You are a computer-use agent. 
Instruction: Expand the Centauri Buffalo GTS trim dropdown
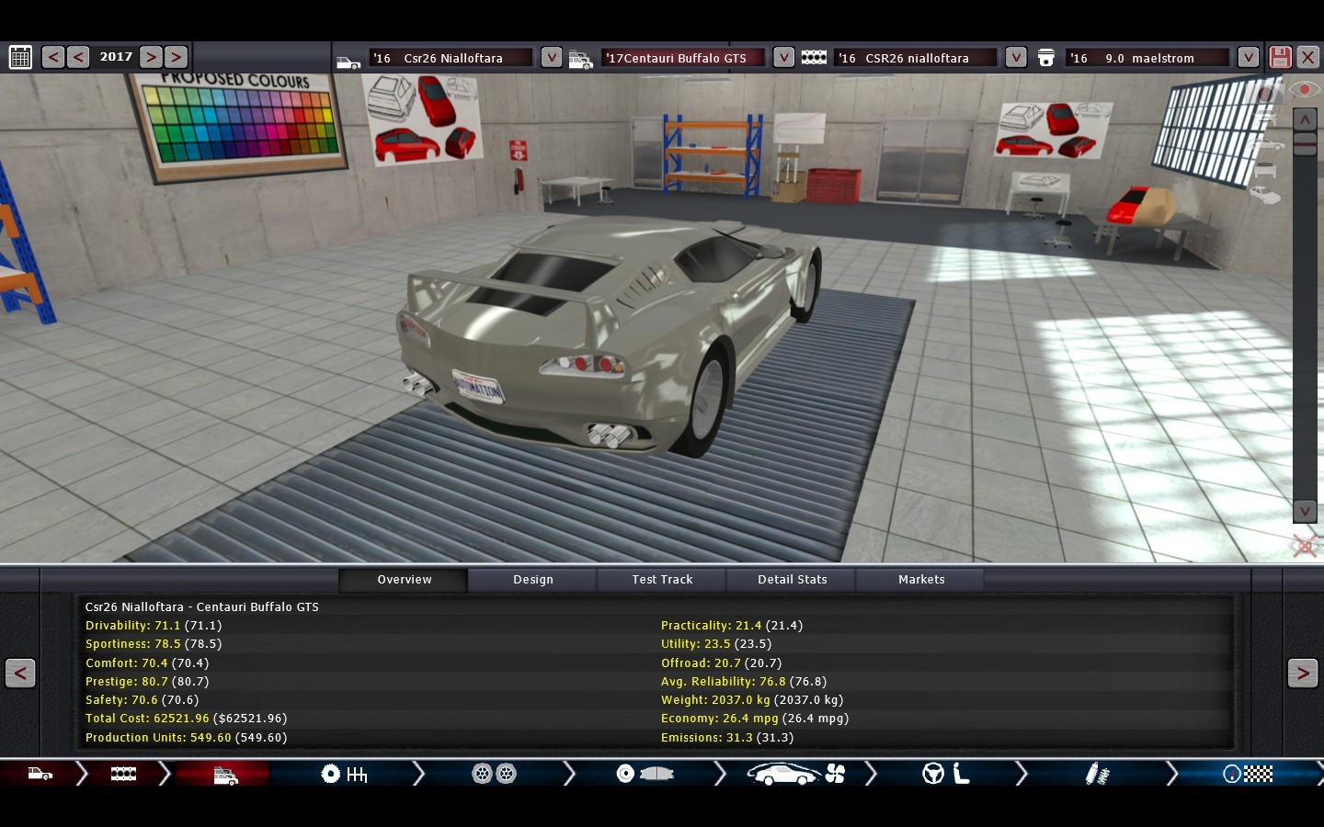tap(783, 57)
